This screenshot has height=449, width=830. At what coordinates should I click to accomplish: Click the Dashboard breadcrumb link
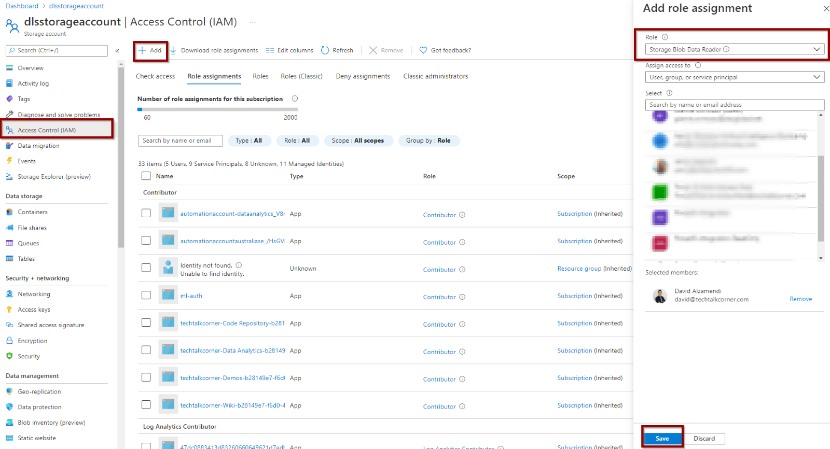pyautogui.click(x=22, y=6)
